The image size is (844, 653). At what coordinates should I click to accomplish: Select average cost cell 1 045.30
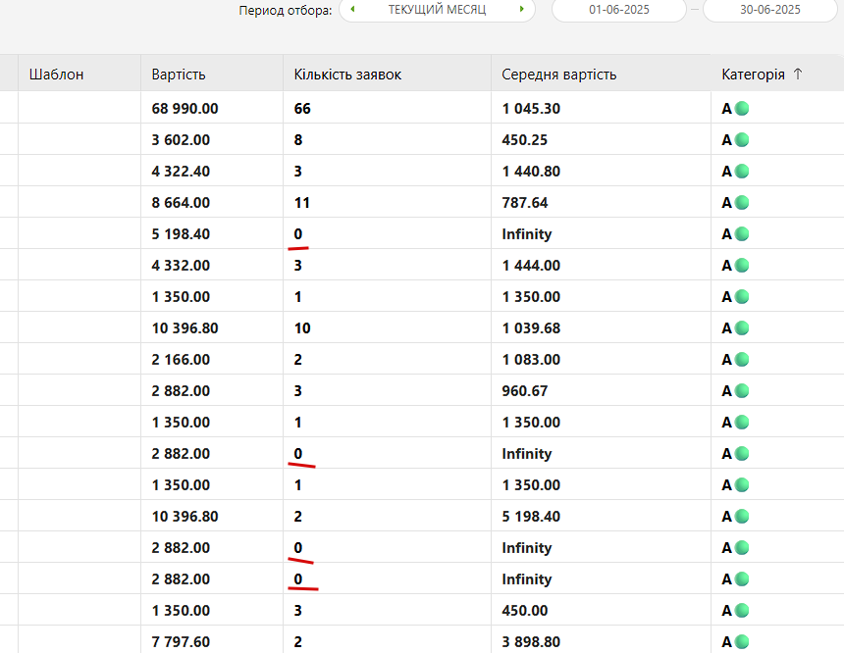531,109
